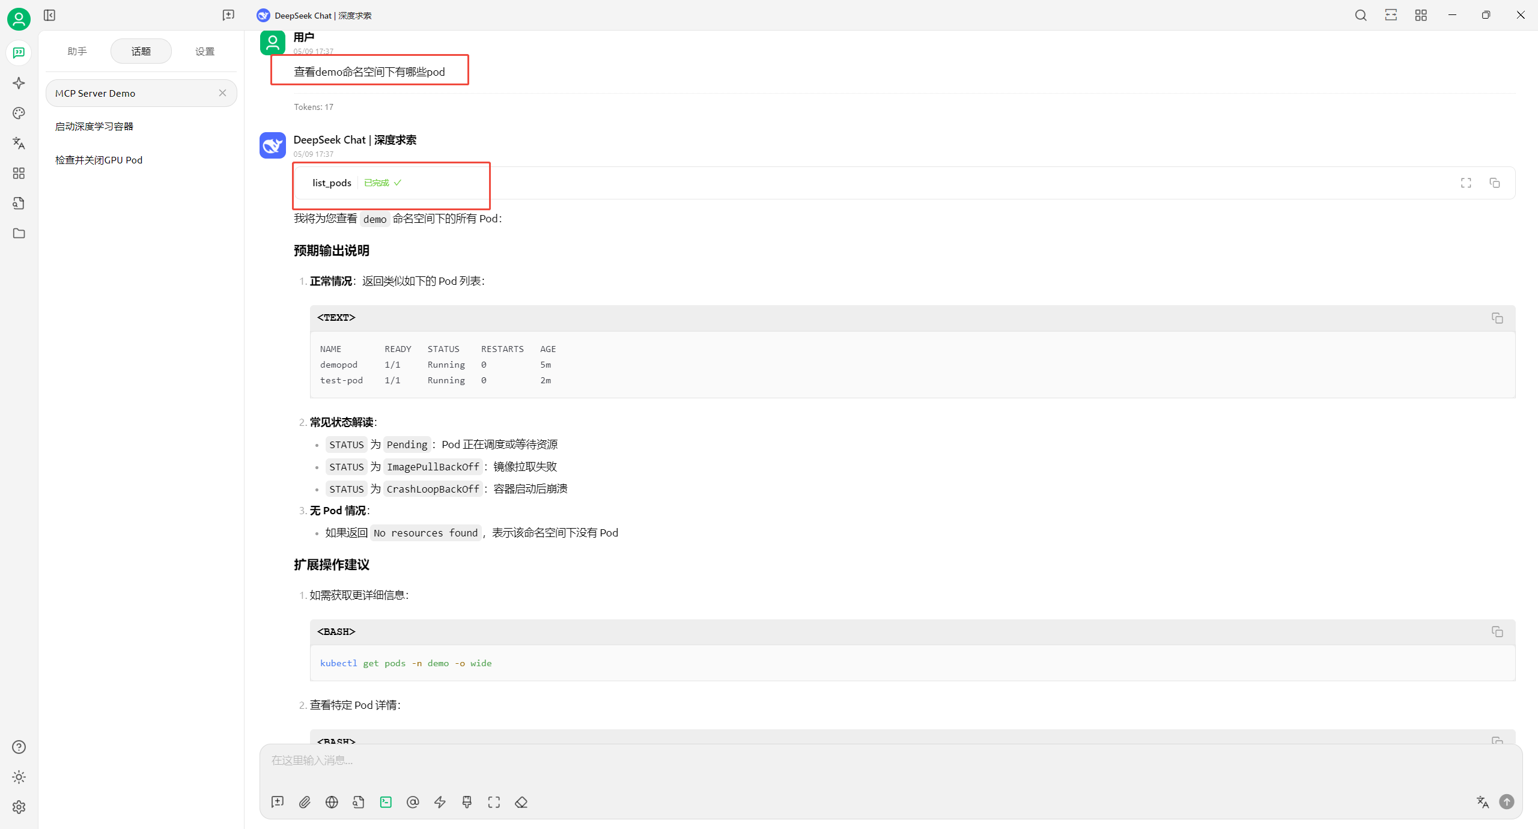Open the translate sidebar icon
The height and width of the screenshot is (829, 1538).
pyautogui.click(x=19, y=143)
